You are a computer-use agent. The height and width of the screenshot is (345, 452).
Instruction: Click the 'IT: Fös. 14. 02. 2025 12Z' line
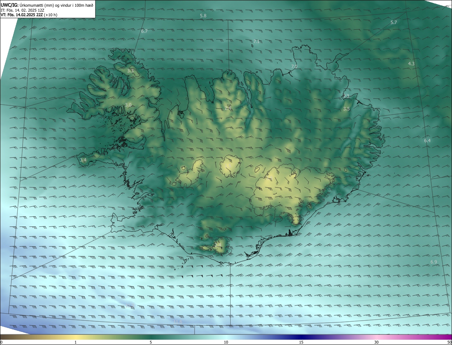pos(22,10)
